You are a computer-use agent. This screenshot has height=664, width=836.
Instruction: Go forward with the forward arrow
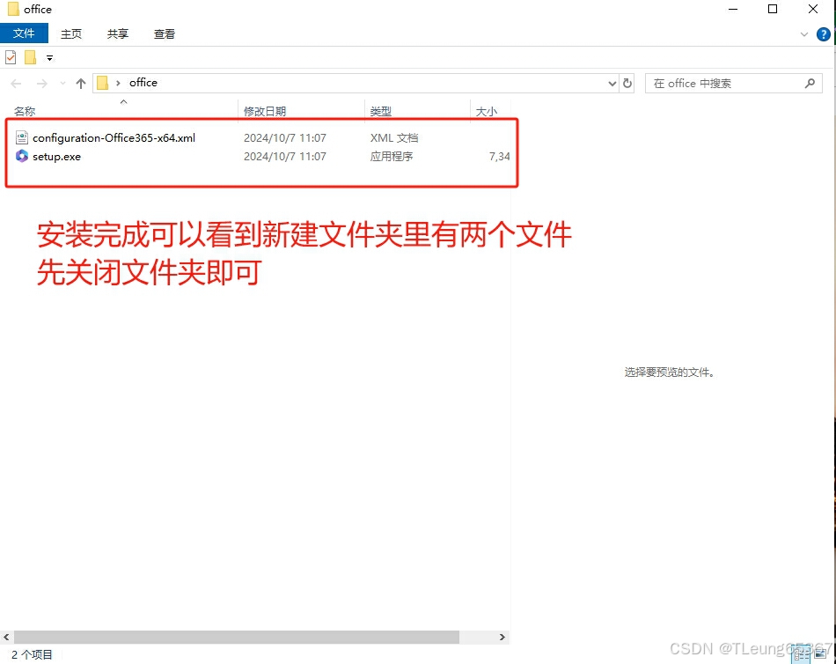click(41, 84)
